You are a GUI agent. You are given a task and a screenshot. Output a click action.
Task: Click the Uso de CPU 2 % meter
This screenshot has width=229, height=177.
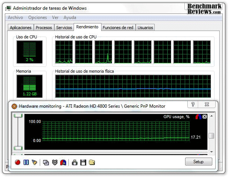click(29, 52)
